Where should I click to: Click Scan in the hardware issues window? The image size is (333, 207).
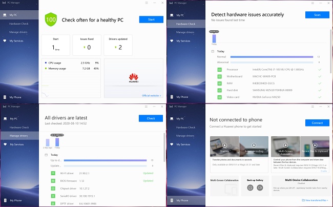click(317, 15)
